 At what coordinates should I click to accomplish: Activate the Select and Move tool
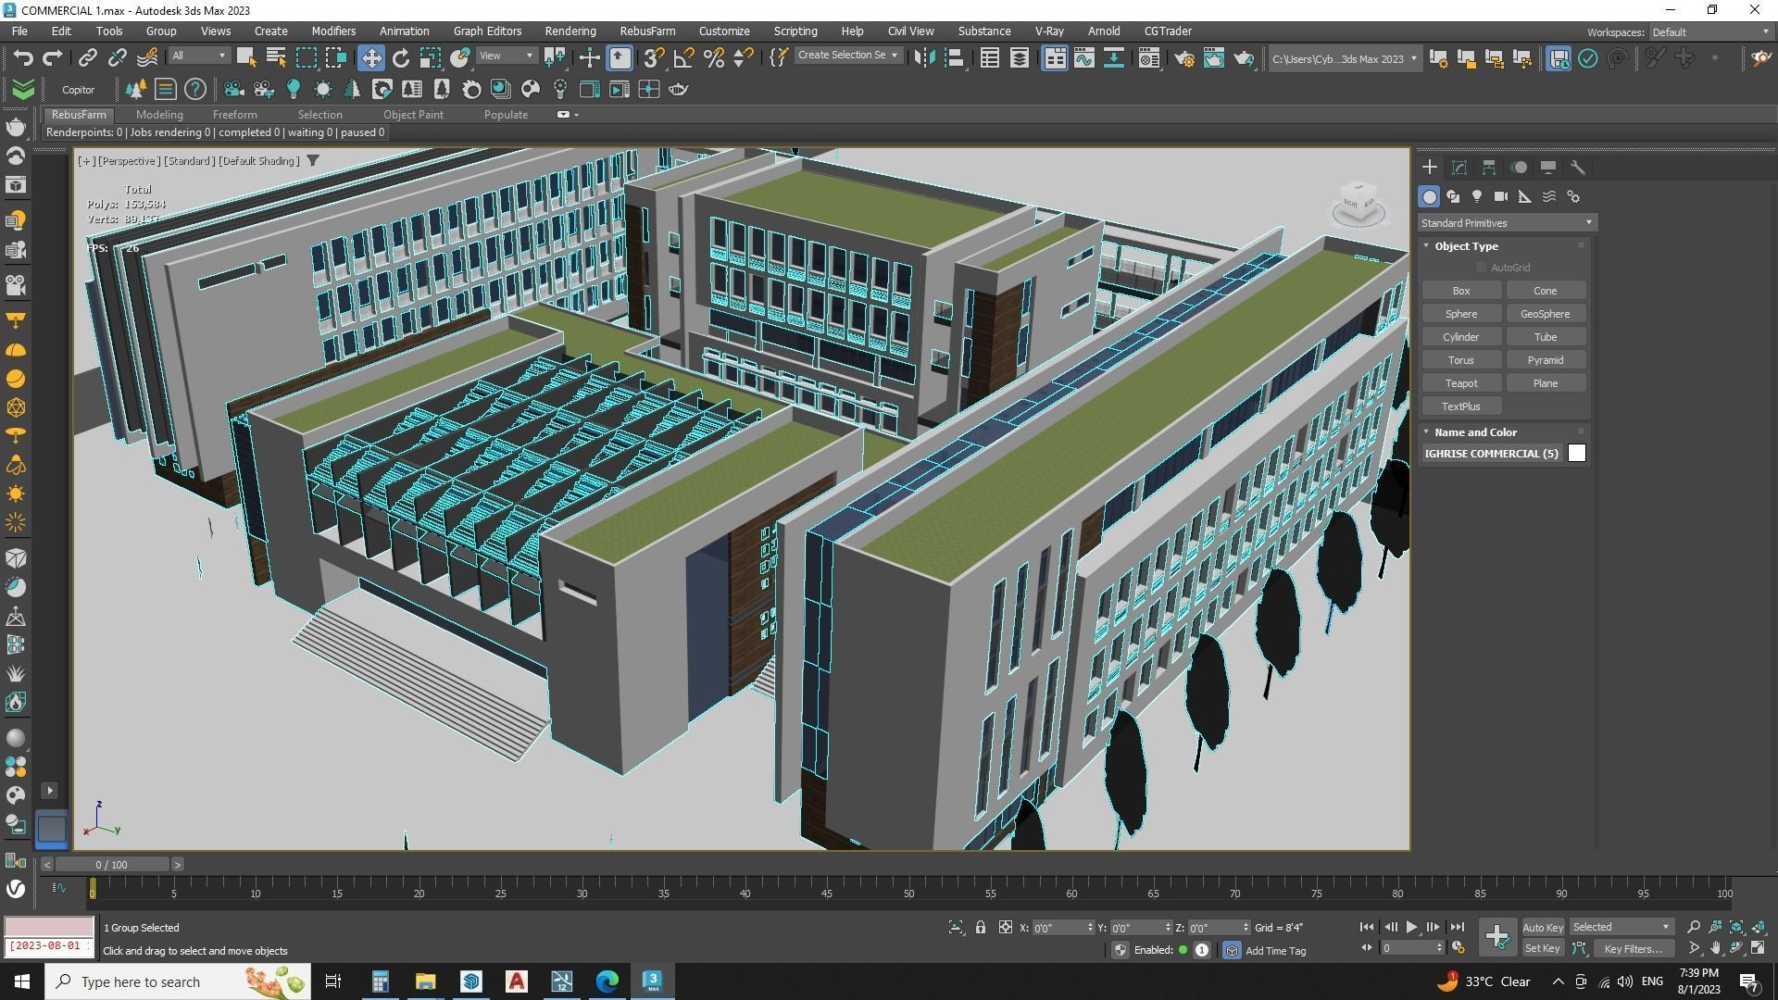(370, 57)
